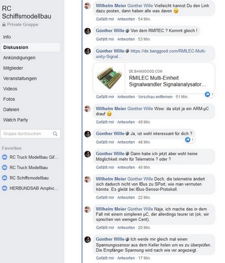Open the RC Schiffsmodellbau favorite group
Viewport: 225px width, 263px height.
(x=29, y=178)
